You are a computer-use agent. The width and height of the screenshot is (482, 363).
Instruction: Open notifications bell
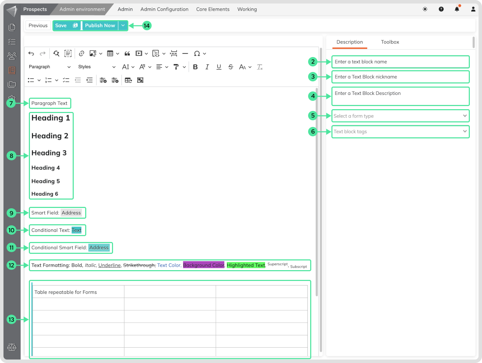click(457, 9)
